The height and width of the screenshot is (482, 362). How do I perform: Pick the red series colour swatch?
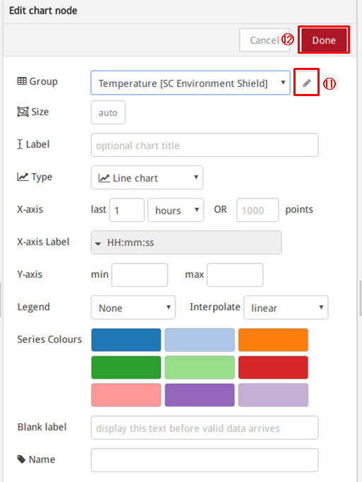[x=273, y=368]
